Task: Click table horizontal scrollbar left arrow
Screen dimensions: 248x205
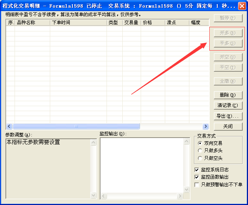Action: [x=9, y=126]
